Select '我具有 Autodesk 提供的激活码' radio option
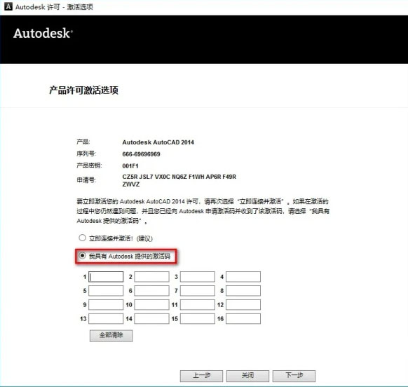Screen dimensions: 408x387 pyautogui.click(x=82, y=256)
